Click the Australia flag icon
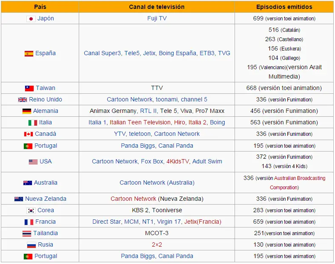Screen dimensions: 335x264 coord(28,183)
